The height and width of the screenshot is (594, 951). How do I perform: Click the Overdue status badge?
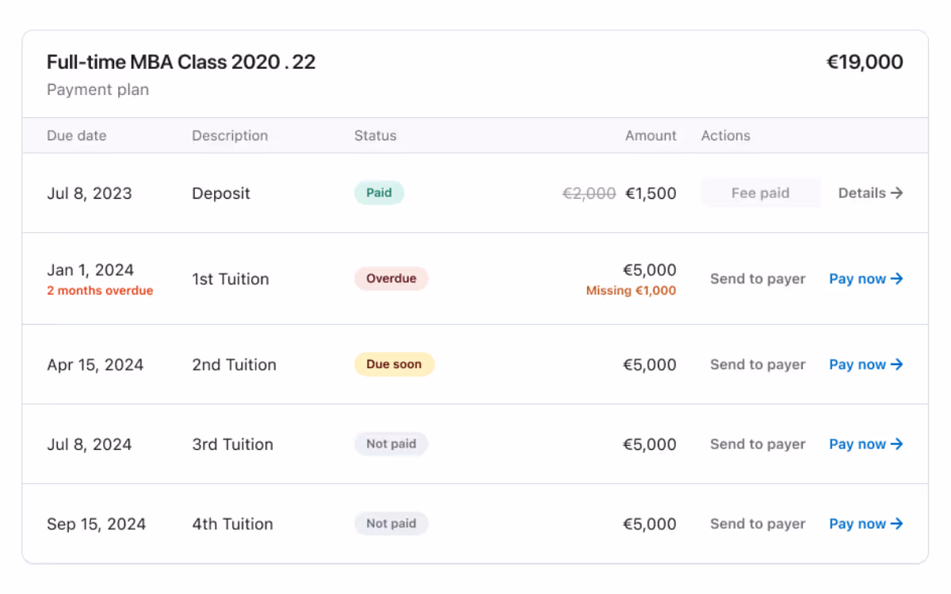pos(391,279)
